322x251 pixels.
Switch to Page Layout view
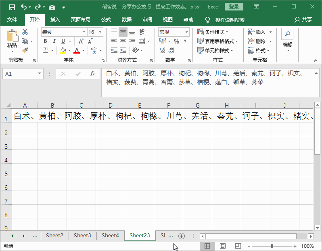click(222, 246)
